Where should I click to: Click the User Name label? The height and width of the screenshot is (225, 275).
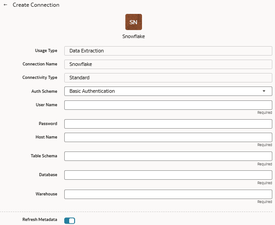tap(46, 105)
